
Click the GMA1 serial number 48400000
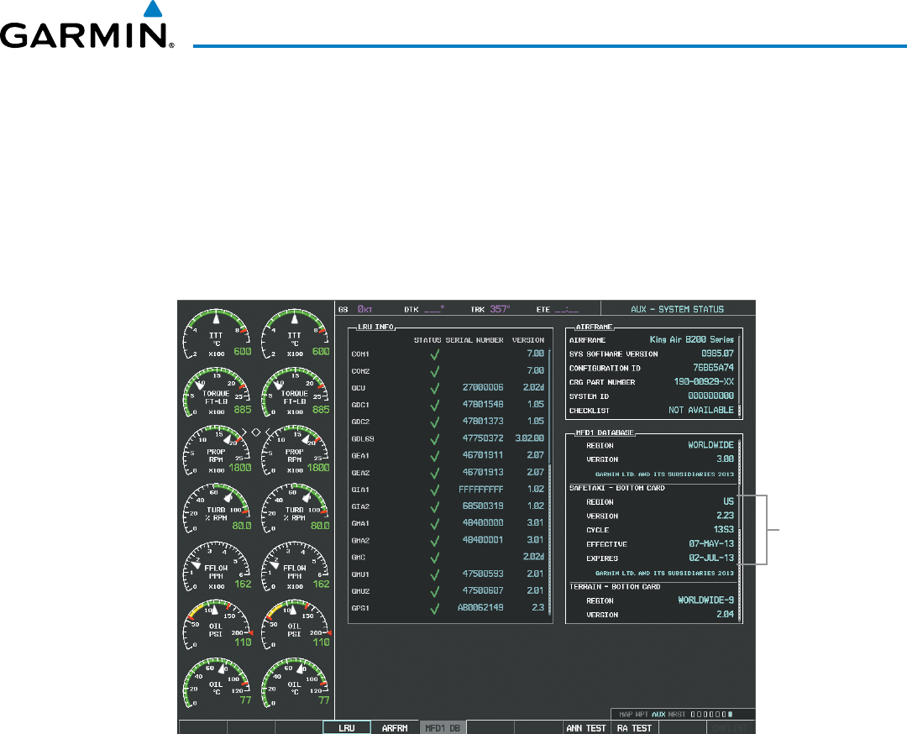point(482,523)
